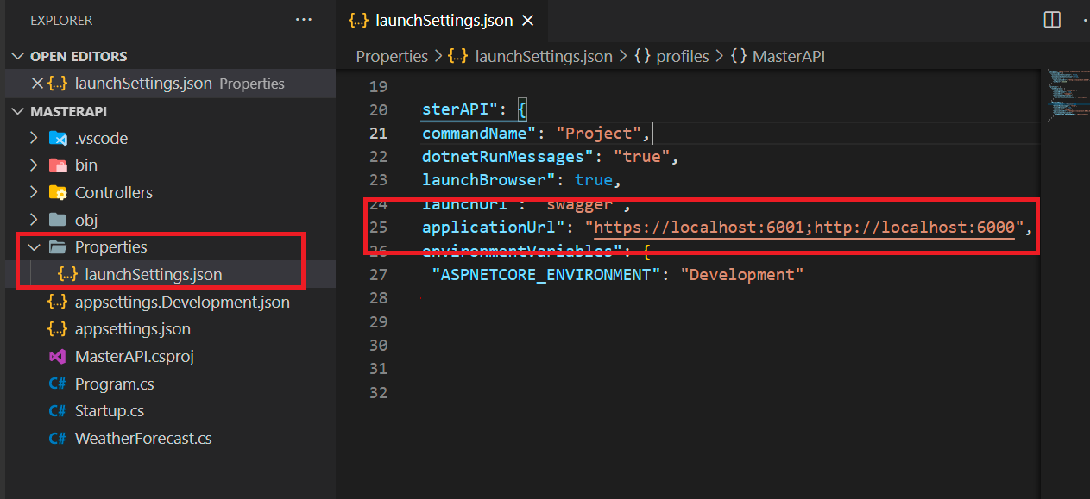Click the Explorer more actions ellipsis icon
1090x499 pixels.
tap(303, 19)
